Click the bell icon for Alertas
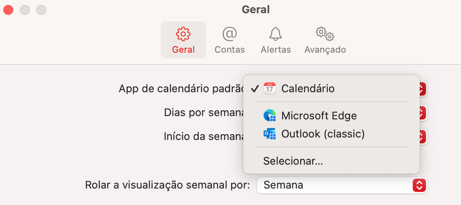 (x=275, y=34)
